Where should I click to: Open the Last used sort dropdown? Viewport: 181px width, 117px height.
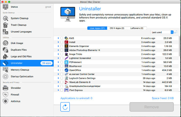162,32
